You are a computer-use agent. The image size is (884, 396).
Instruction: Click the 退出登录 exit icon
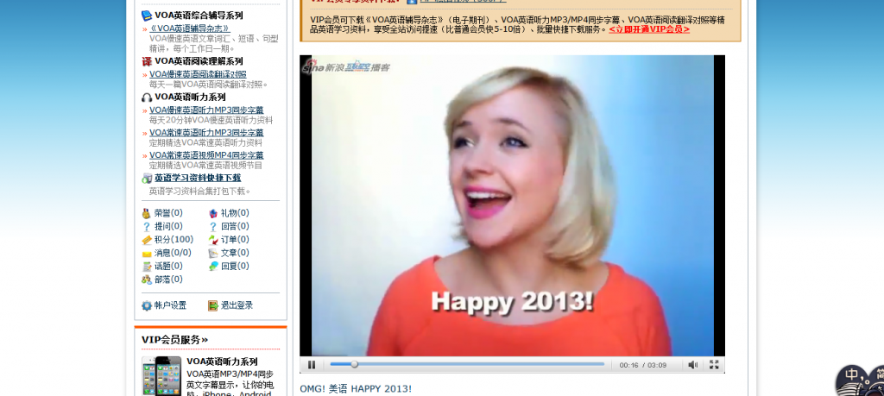[213, 306]
